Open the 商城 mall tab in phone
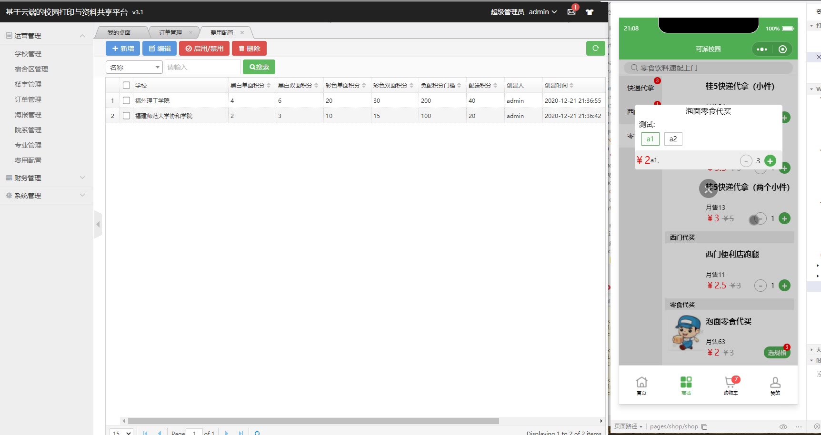Viewport: 821px width, 435px height. point(686,386)
